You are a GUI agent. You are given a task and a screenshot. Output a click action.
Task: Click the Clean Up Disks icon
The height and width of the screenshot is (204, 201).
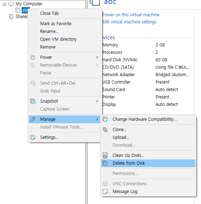(105, 155)
